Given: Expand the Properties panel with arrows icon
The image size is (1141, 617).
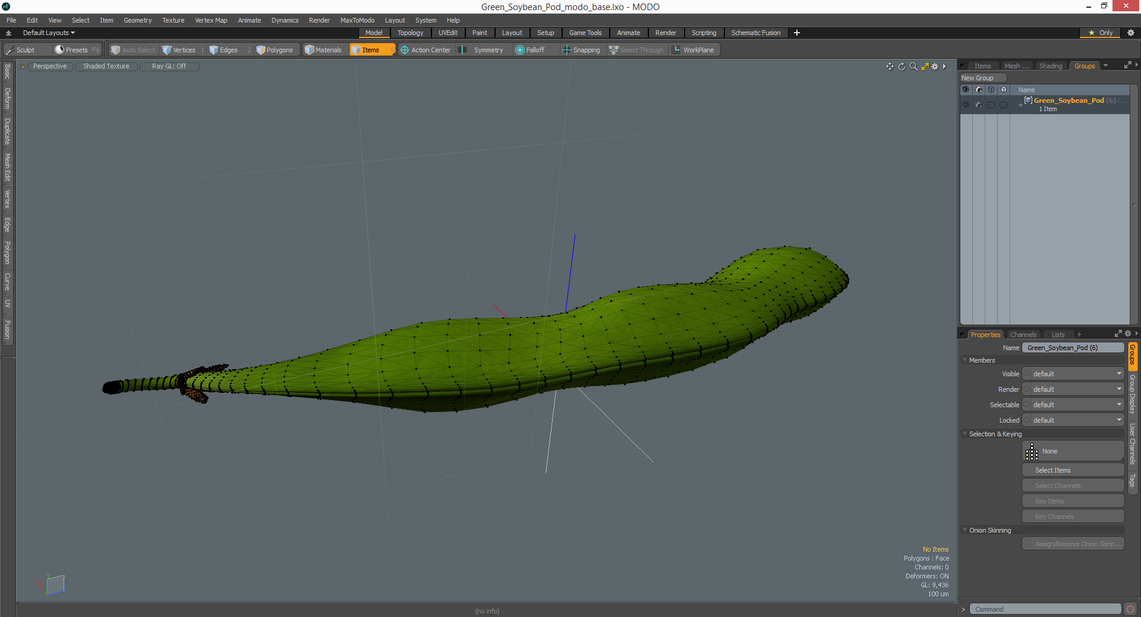Looking at the screenshot, I should pyautogui.click(x=1118, y=334).
